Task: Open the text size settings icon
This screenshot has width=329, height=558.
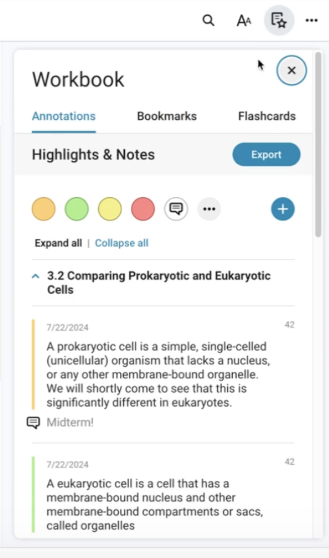Action: point(244,20)
